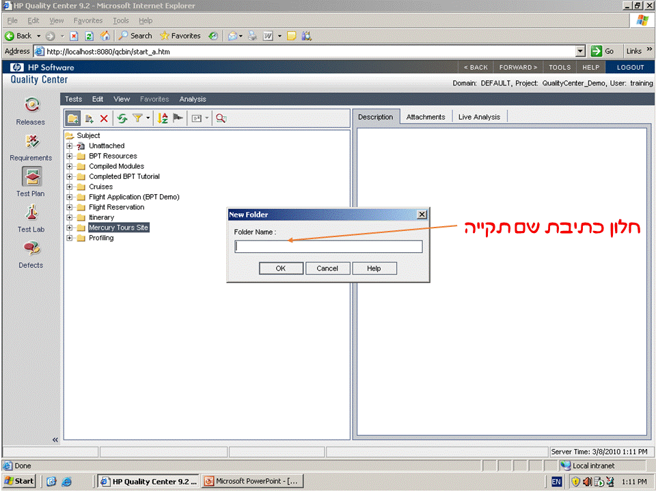Click the browser Stop icon

click(x=74, y=36)
